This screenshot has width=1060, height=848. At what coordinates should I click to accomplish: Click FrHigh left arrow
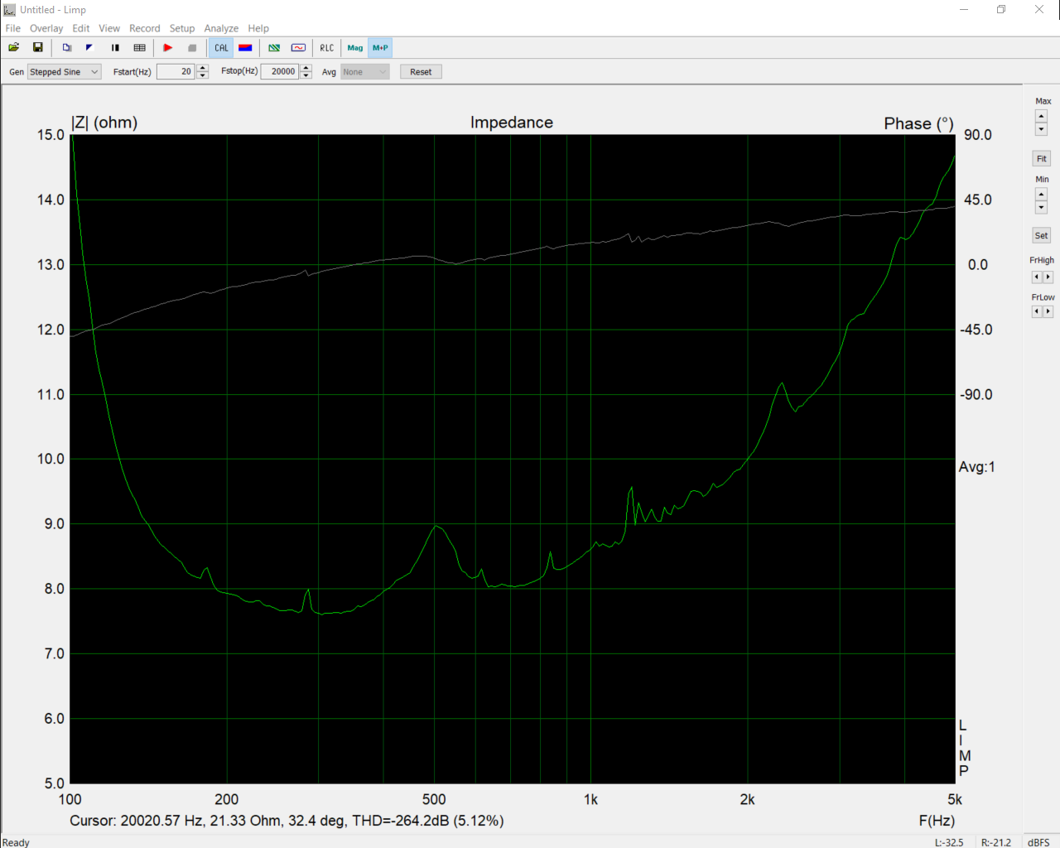pyautogui.click(x=1036, y=277)
